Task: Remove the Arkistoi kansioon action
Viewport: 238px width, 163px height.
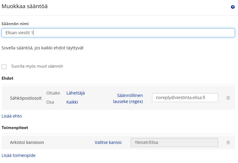Action: [228, 142]
